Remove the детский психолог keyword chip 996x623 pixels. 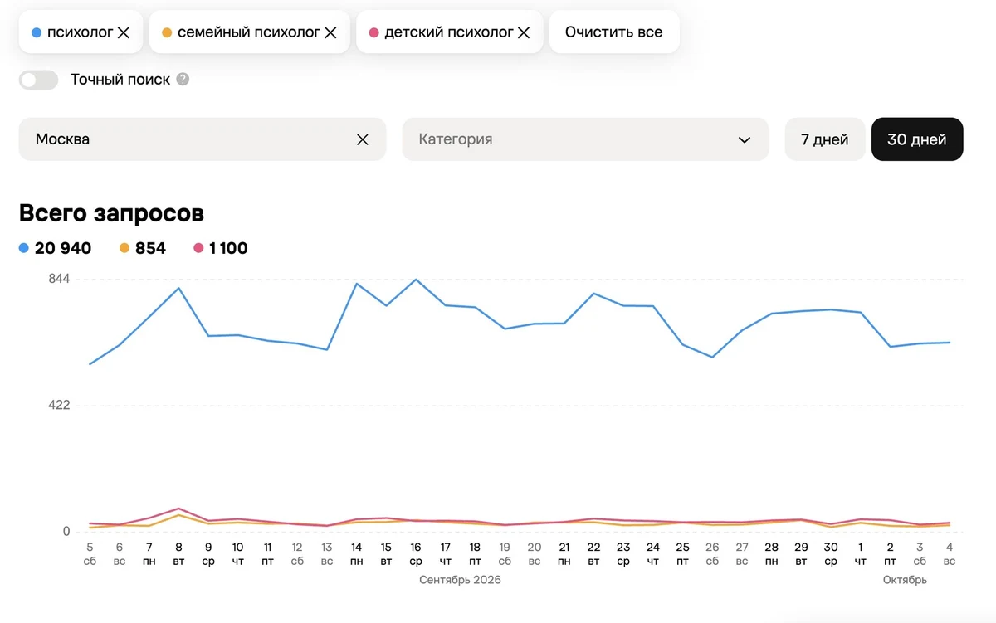tap(524, 32)
